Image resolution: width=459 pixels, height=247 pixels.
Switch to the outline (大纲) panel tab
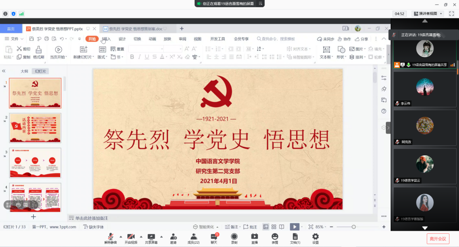coord(24,71)
